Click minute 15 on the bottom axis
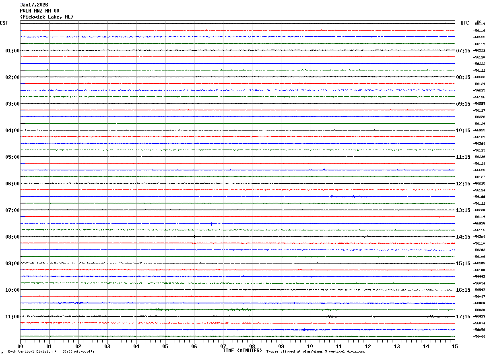Screen dimensions: 487x357 454,347
